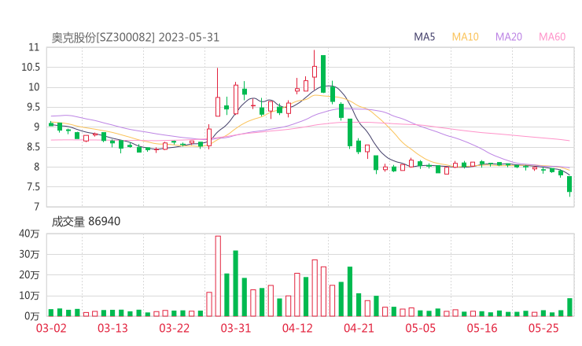Image resolution: width=582 pixels, height=346 pixels.
Task: Click the 30万 volume axis label
Action: 29,254
